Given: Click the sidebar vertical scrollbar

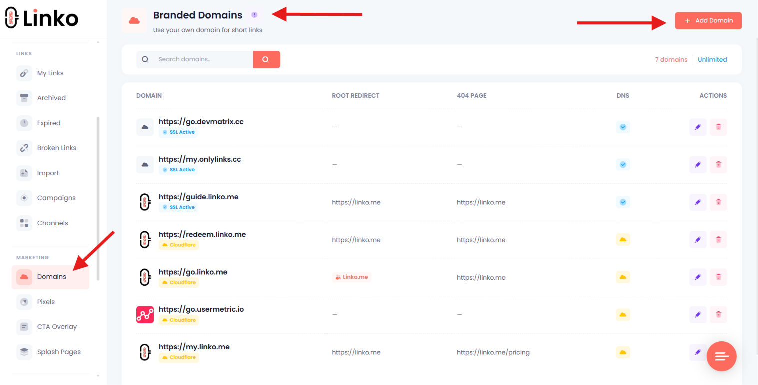Looking at the screenshot, I should [x=98, y=199].
